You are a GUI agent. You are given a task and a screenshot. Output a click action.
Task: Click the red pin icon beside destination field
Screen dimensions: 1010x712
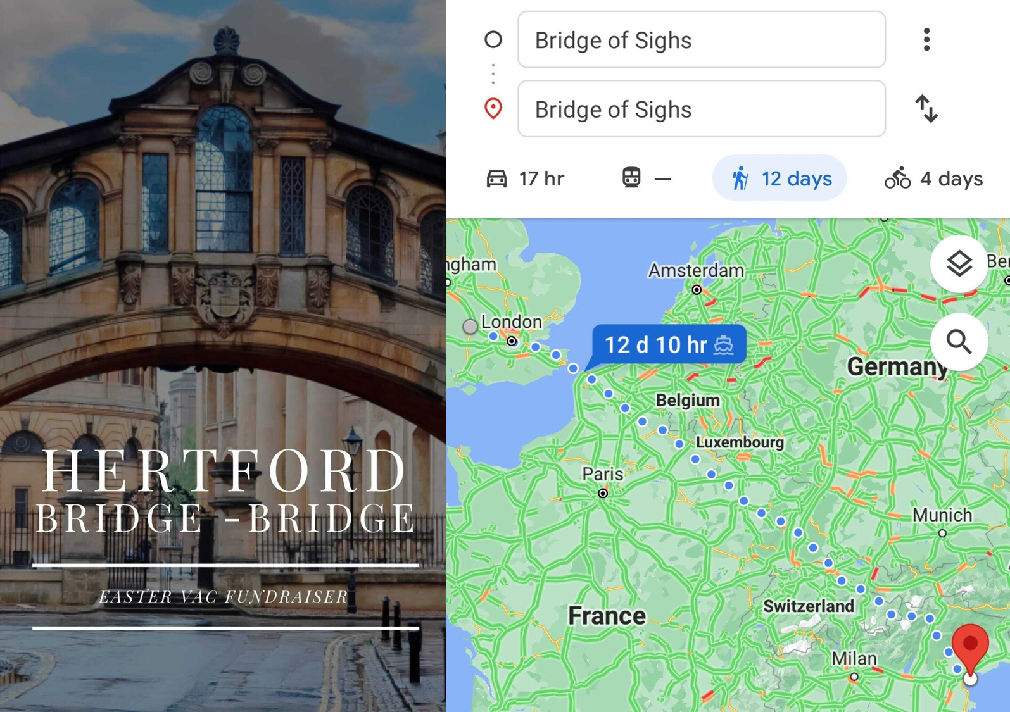[493, 109]
